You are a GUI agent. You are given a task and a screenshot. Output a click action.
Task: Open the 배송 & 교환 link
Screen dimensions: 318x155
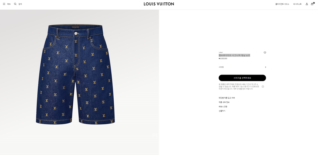(x=223, y=107)
